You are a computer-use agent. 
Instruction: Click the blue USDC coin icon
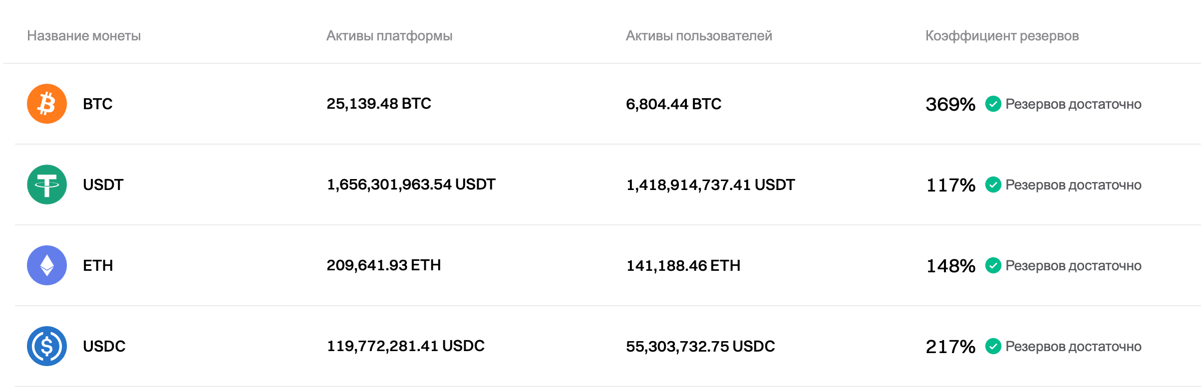(x=46, y=346)
